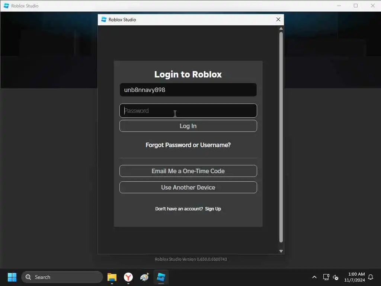
Task: Open the Windows Start menu
Action: [12, 277]
